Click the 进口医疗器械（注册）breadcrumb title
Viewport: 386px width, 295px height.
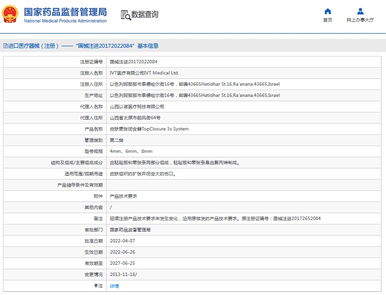point(34,46)
